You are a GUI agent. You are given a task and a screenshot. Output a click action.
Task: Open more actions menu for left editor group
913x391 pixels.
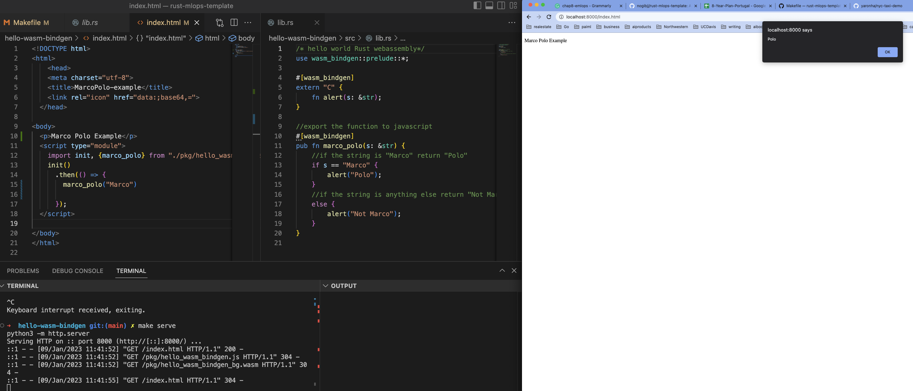pyautogui.click(x=248, y=23)
